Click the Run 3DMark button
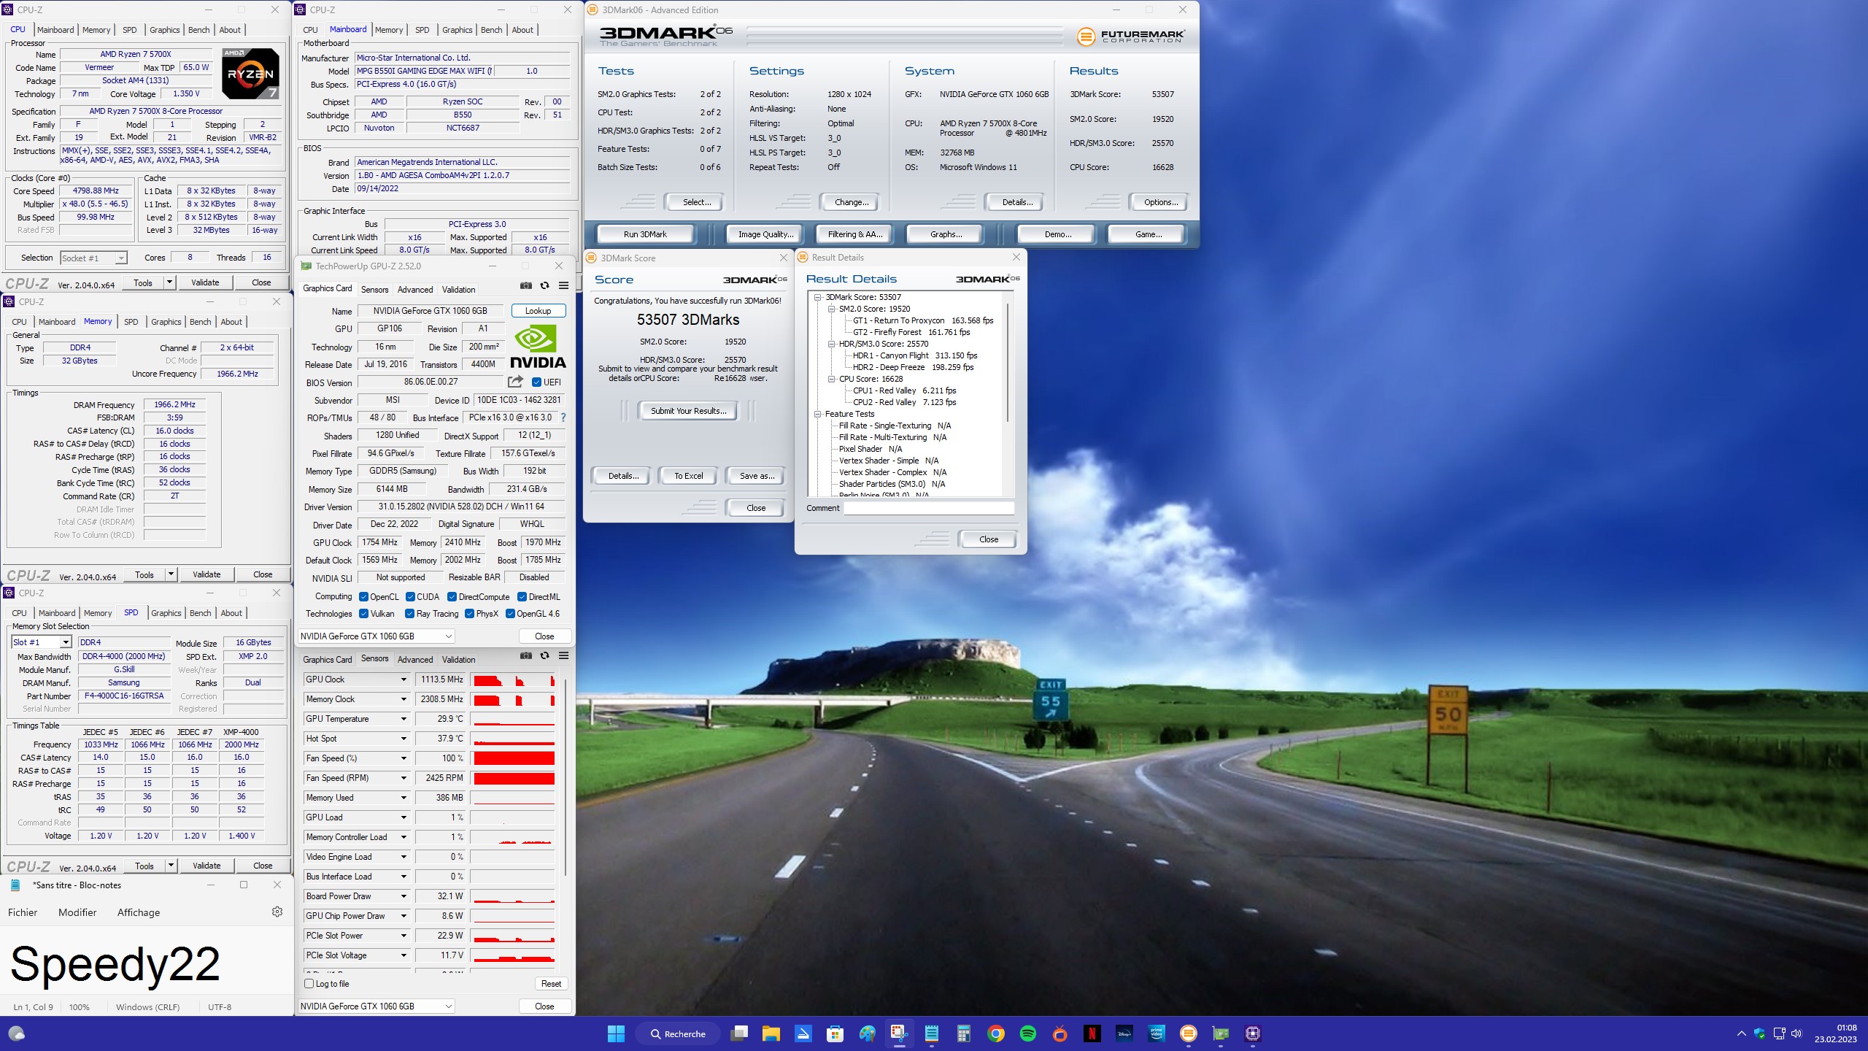This screenshot has height=1051, width=1868. [x=645, y=234]
